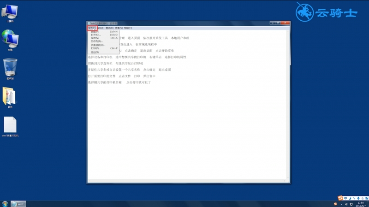Toggle the moon half-width icon on IME bar
Viewport: 369px width, 207px height.
[350, 198]
